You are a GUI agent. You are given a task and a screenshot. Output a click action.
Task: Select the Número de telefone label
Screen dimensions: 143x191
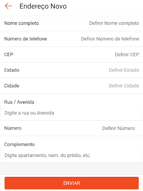[x=25, y=39]
